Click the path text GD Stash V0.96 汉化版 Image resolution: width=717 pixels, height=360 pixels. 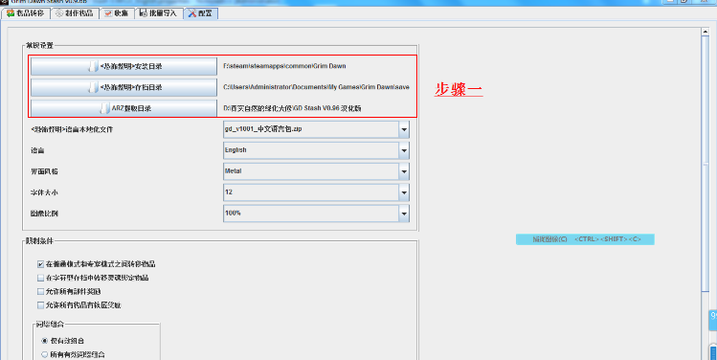click(x=293, y=108)
